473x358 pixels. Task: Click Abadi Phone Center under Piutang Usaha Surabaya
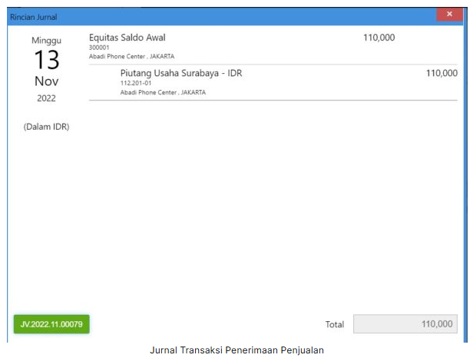coord(163,92)
